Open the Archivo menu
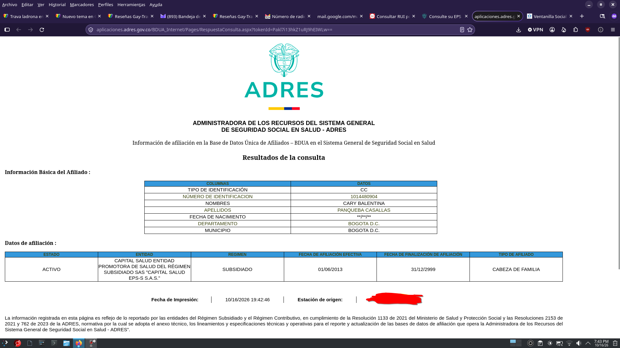Screen dimensions: 620x348 pos(10,5)
